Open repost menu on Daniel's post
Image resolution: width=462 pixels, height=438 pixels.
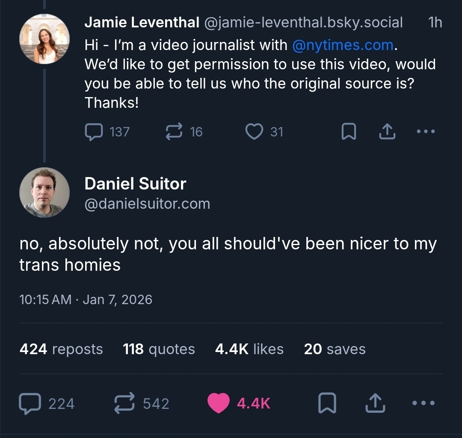[x=124, y=403]
